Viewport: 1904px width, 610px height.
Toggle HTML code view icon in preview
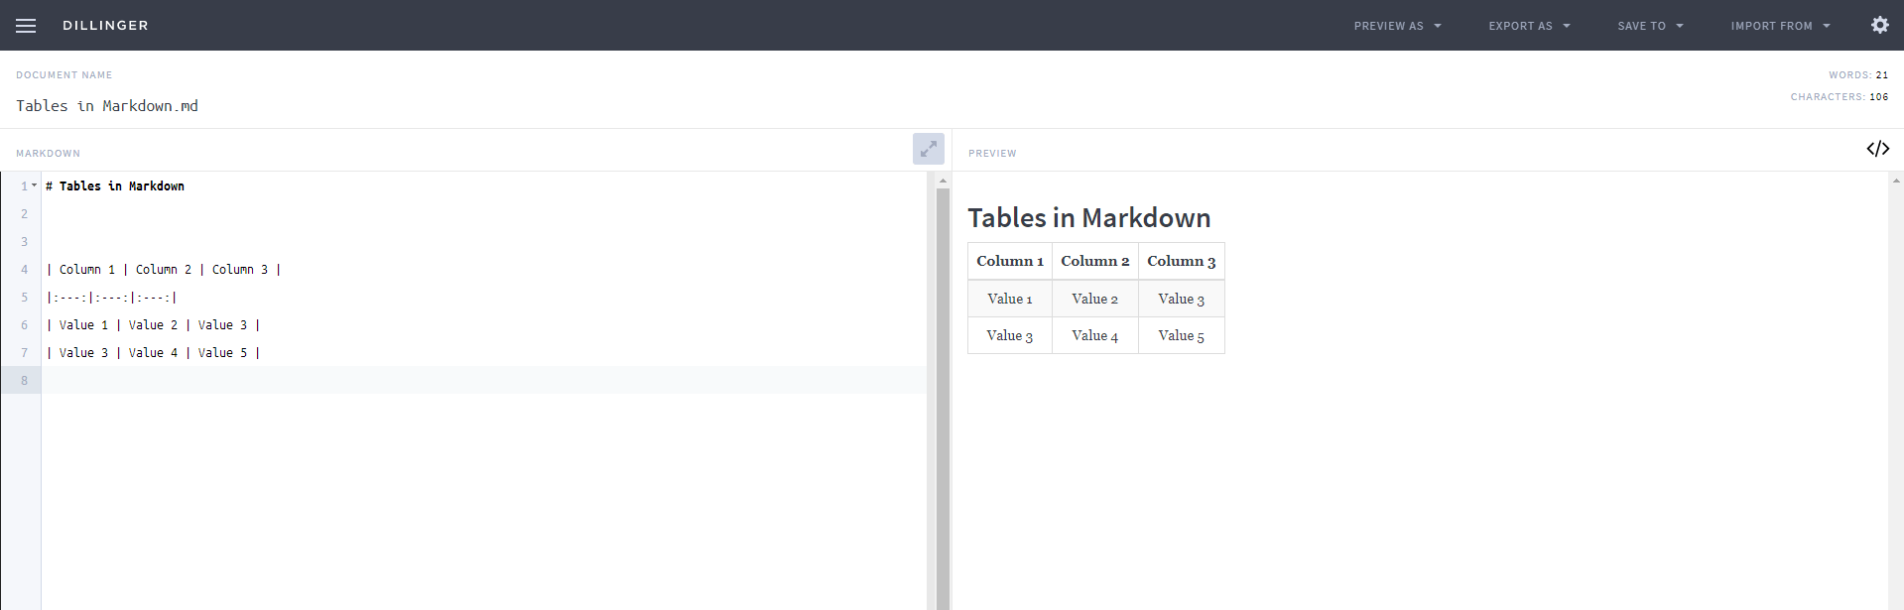pos(1877,149)
